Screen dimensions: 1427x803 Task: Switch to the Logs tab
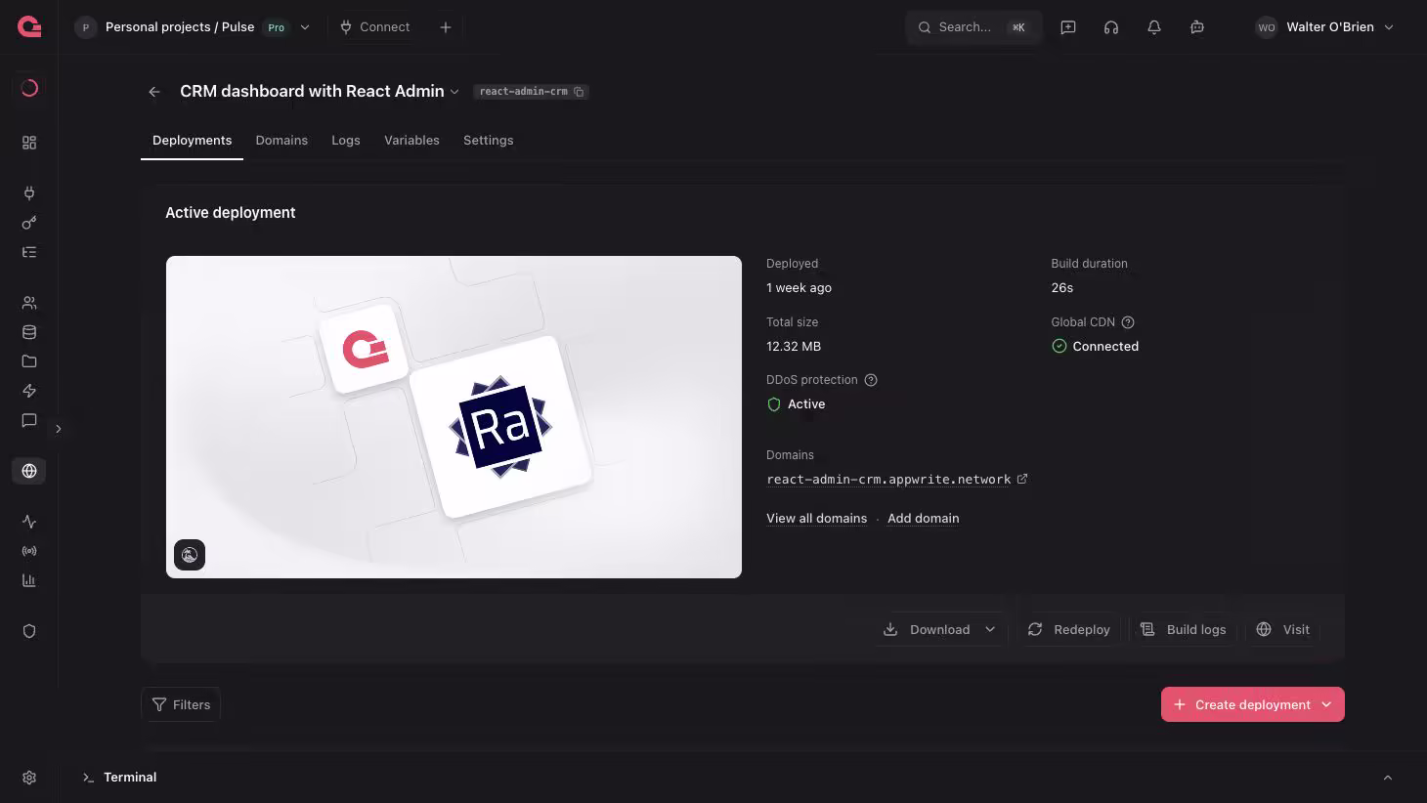point(346,141)
